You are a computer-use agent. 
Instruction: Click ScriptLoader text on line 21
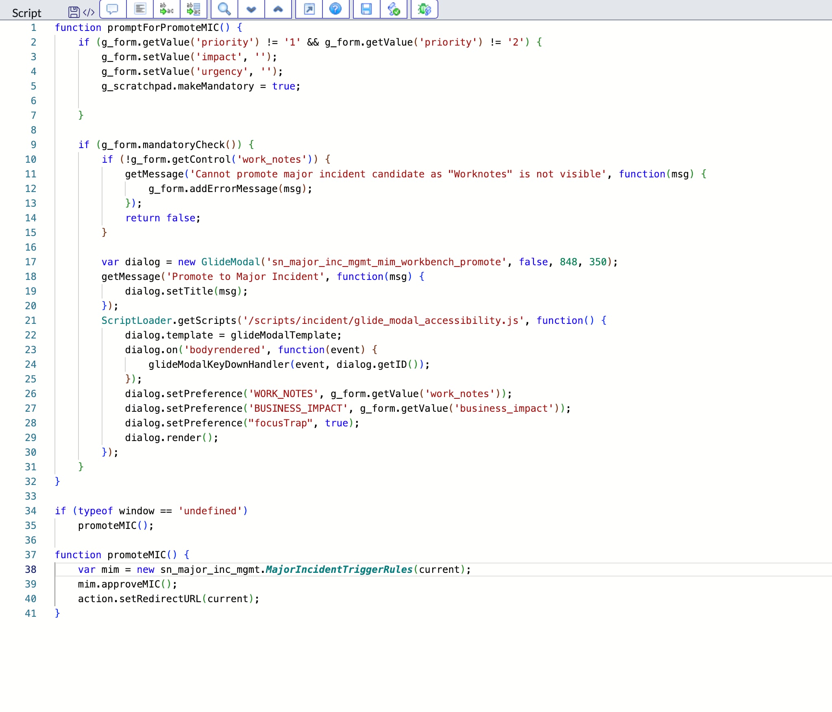(x=136, y=320)
